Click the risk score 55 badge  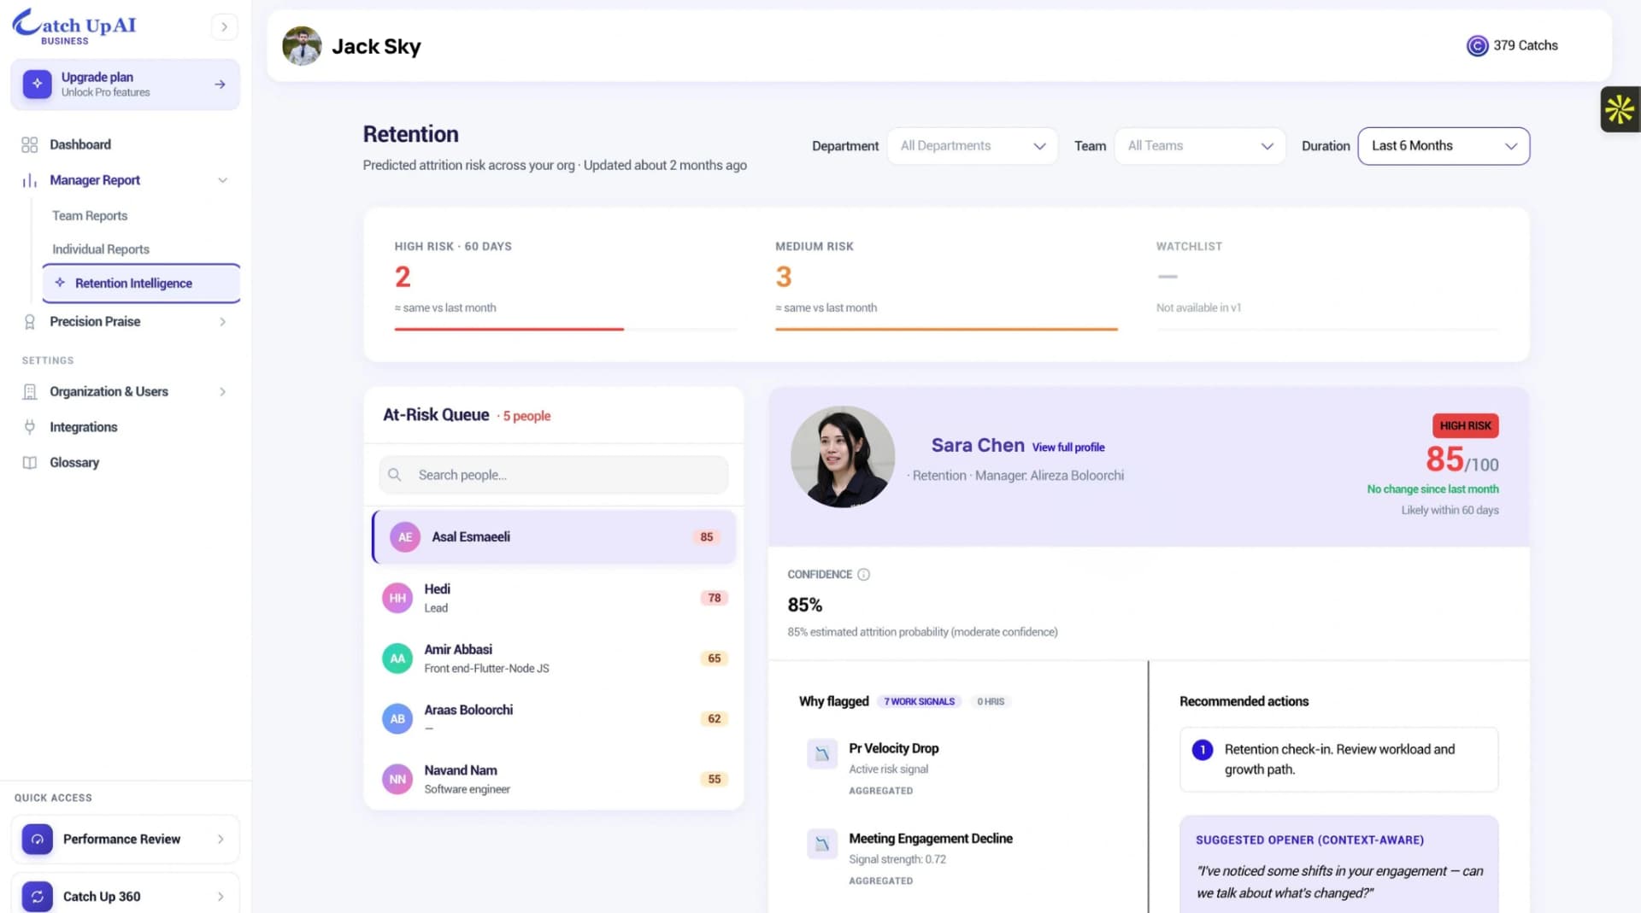tap(715, 779)
